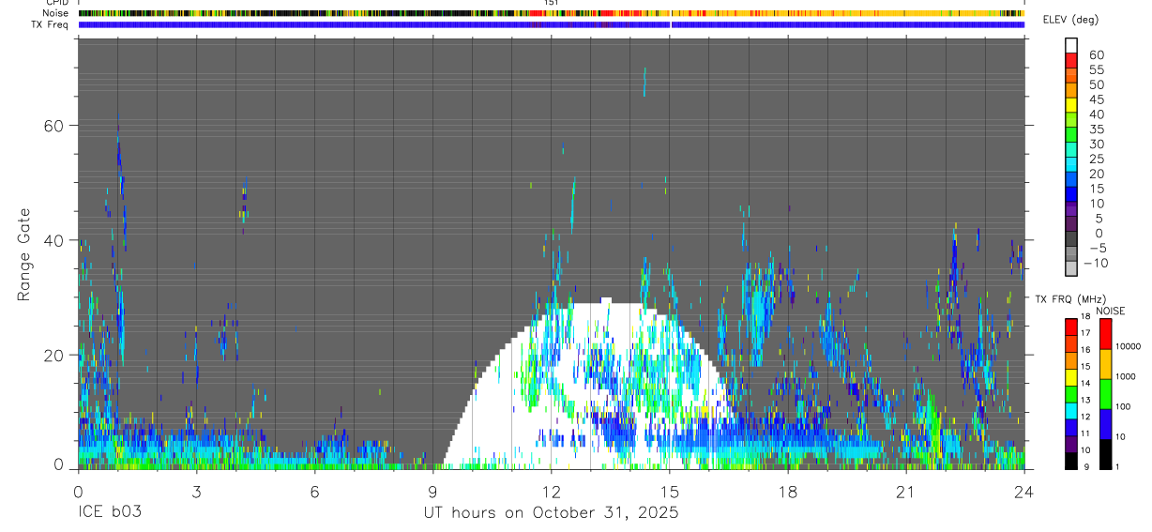Image resolution: width=1152 pixels, height=532 pixels.
Task: Click the TX Freq row label above plot
Action: click(51, 24)
